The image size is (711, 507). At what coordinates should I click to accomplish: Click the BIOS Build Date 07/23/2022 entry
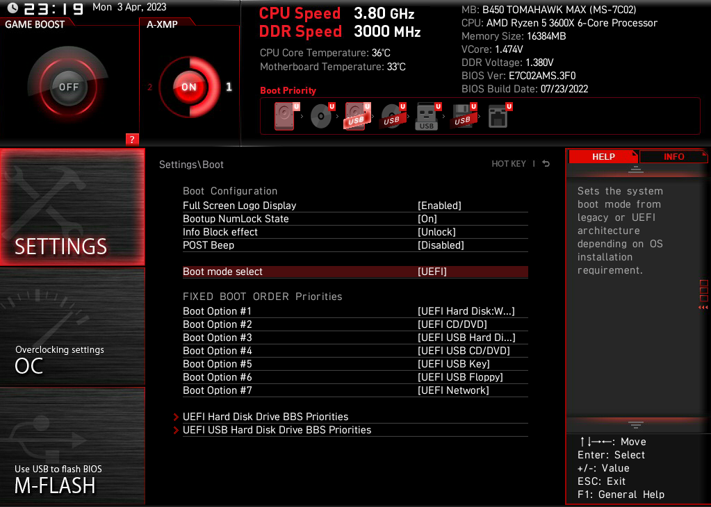[525, 89]
